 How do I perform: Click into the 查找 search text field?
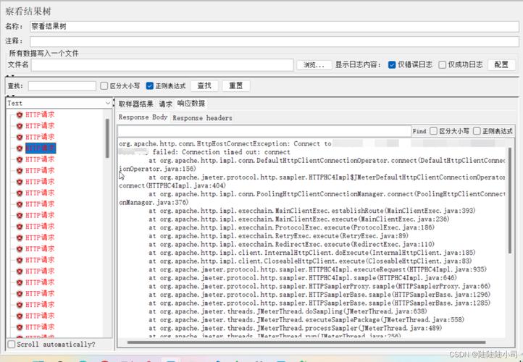click(x=62, y=86)
